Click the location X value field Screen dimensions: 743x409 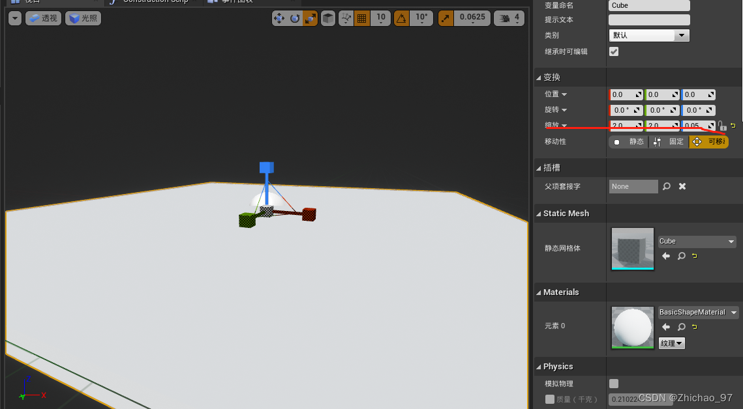(626, 94)
